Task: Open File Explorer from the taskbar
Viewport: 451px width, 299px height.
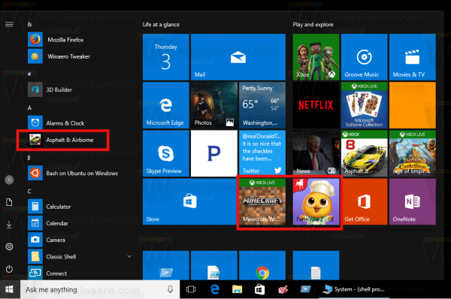Action: click(x=237, y=289)
